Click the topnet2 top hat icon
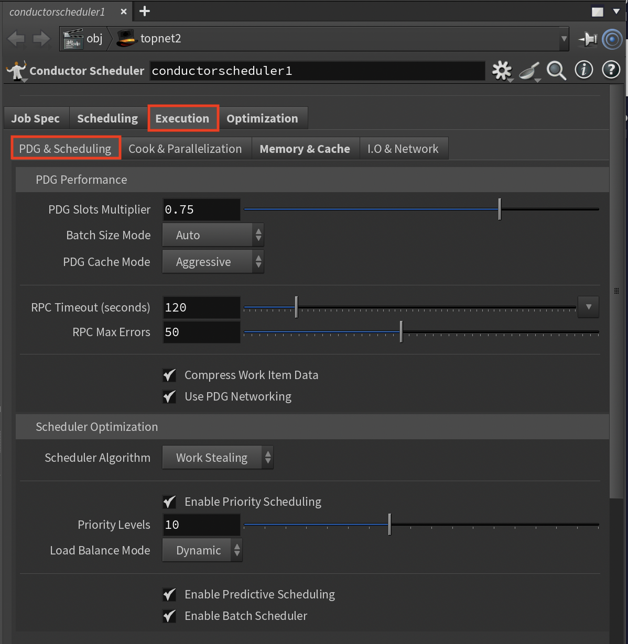This screenshot has height=644, width=628. pyautogui.click(x=127, y=39)
